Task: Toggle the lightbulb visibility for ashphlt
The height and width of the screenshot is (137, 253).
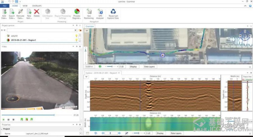Action: (76, 36)
